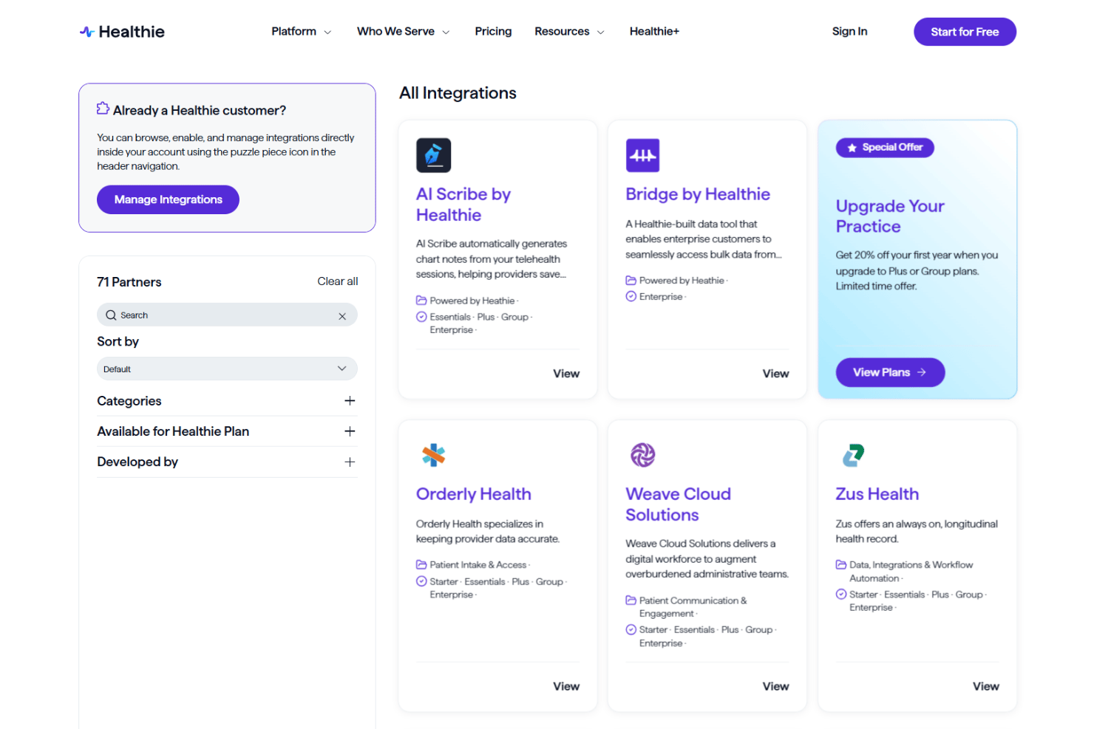Click check icon beside Enterprise on Bridge card

pyautogui.click(x=631, y=296)
